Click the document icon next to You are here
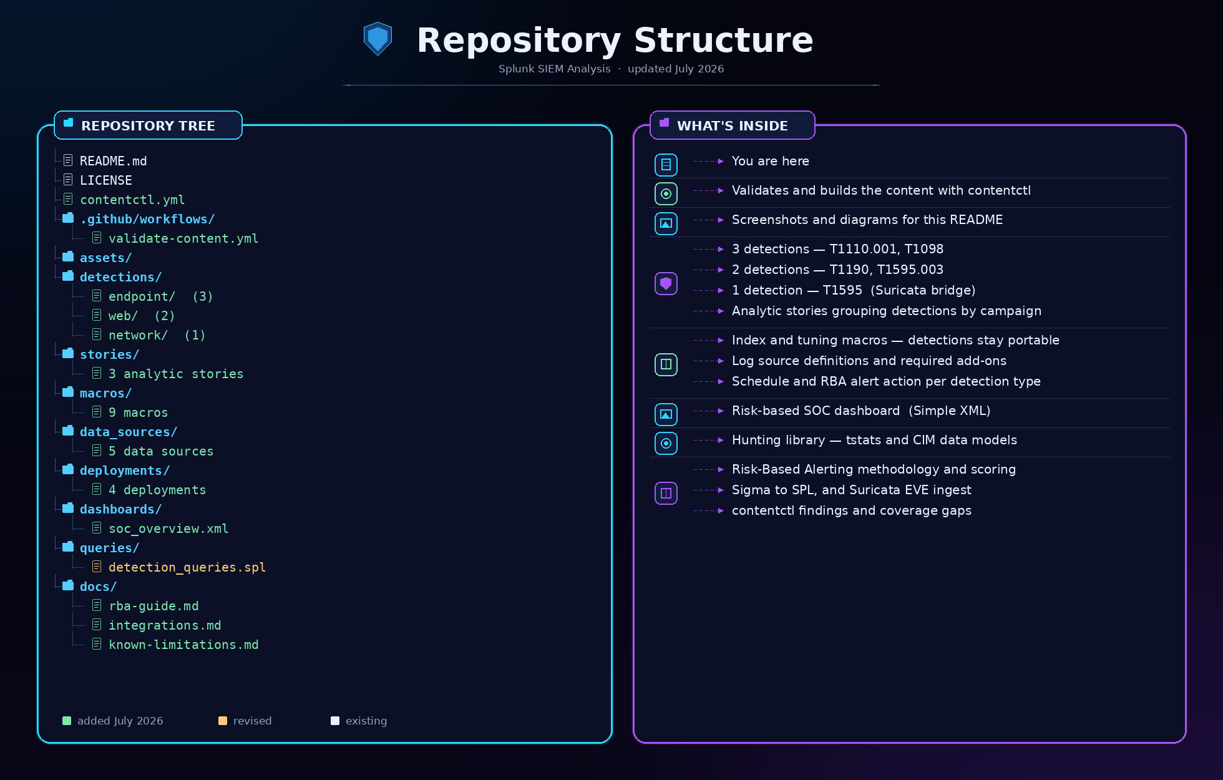 click(x=666, y=165)
